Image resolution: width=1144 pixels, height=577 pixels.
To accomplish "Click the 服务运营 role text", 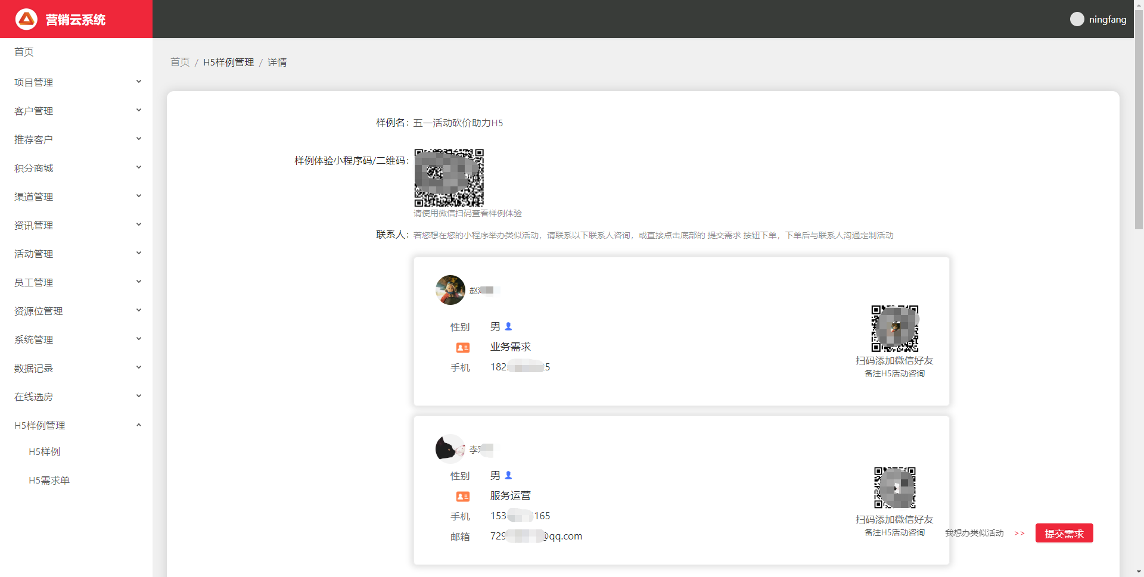I will [x=511, y=495].
